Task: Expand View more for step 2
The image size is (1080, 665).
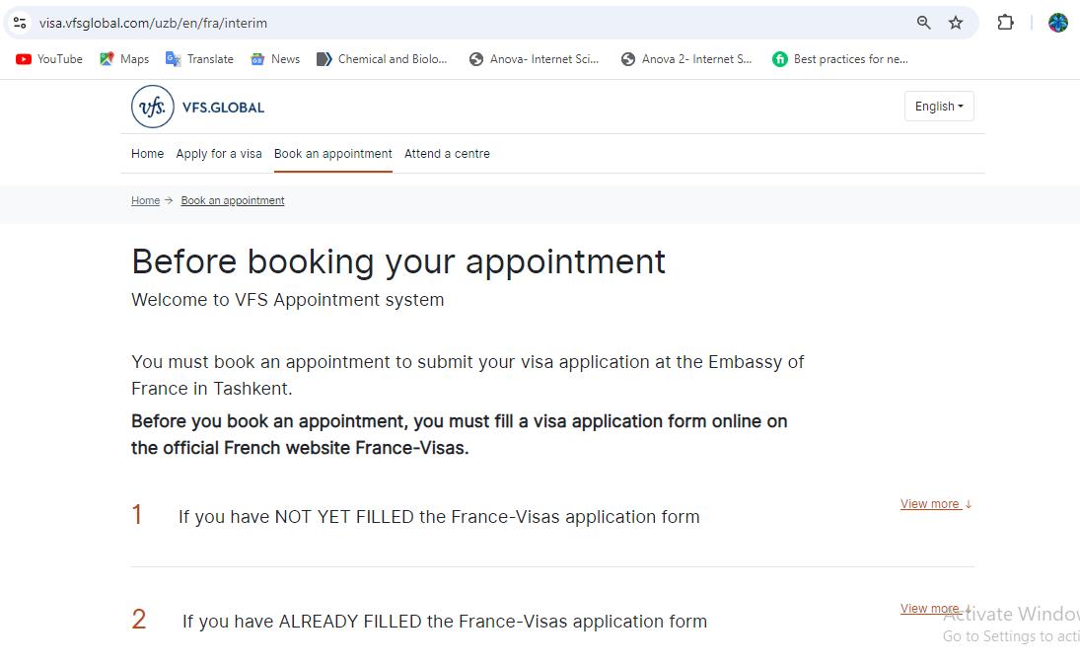Action: [x=929, y=608]
